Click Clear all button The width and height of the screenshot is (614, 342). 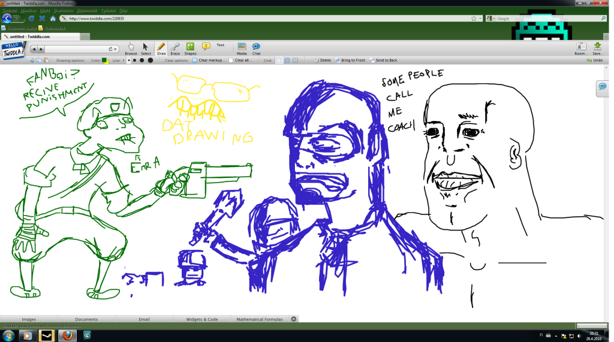click(x=240, y=60)
